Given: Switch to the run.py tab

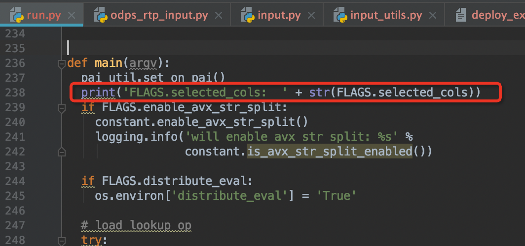Looking at the screenshot, I should 41,14.
